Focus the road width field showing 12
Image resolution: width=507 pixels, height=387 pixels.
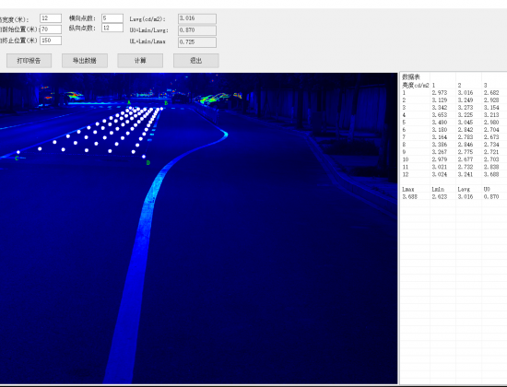(51, 18)
